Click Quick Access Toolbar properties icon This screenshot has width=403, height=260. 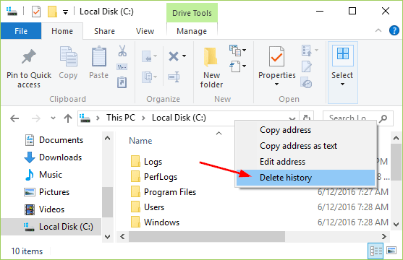(36, 12)
